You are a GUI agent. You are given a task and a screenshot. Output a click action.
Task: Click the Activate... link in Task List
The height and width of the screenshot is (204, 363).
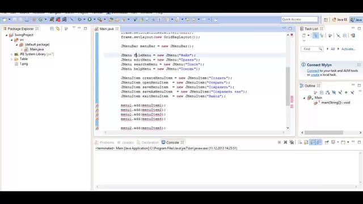(348, 49)
